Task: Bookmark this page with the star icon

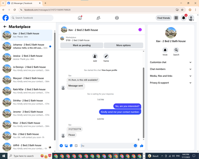Action: tap(182, 10)
